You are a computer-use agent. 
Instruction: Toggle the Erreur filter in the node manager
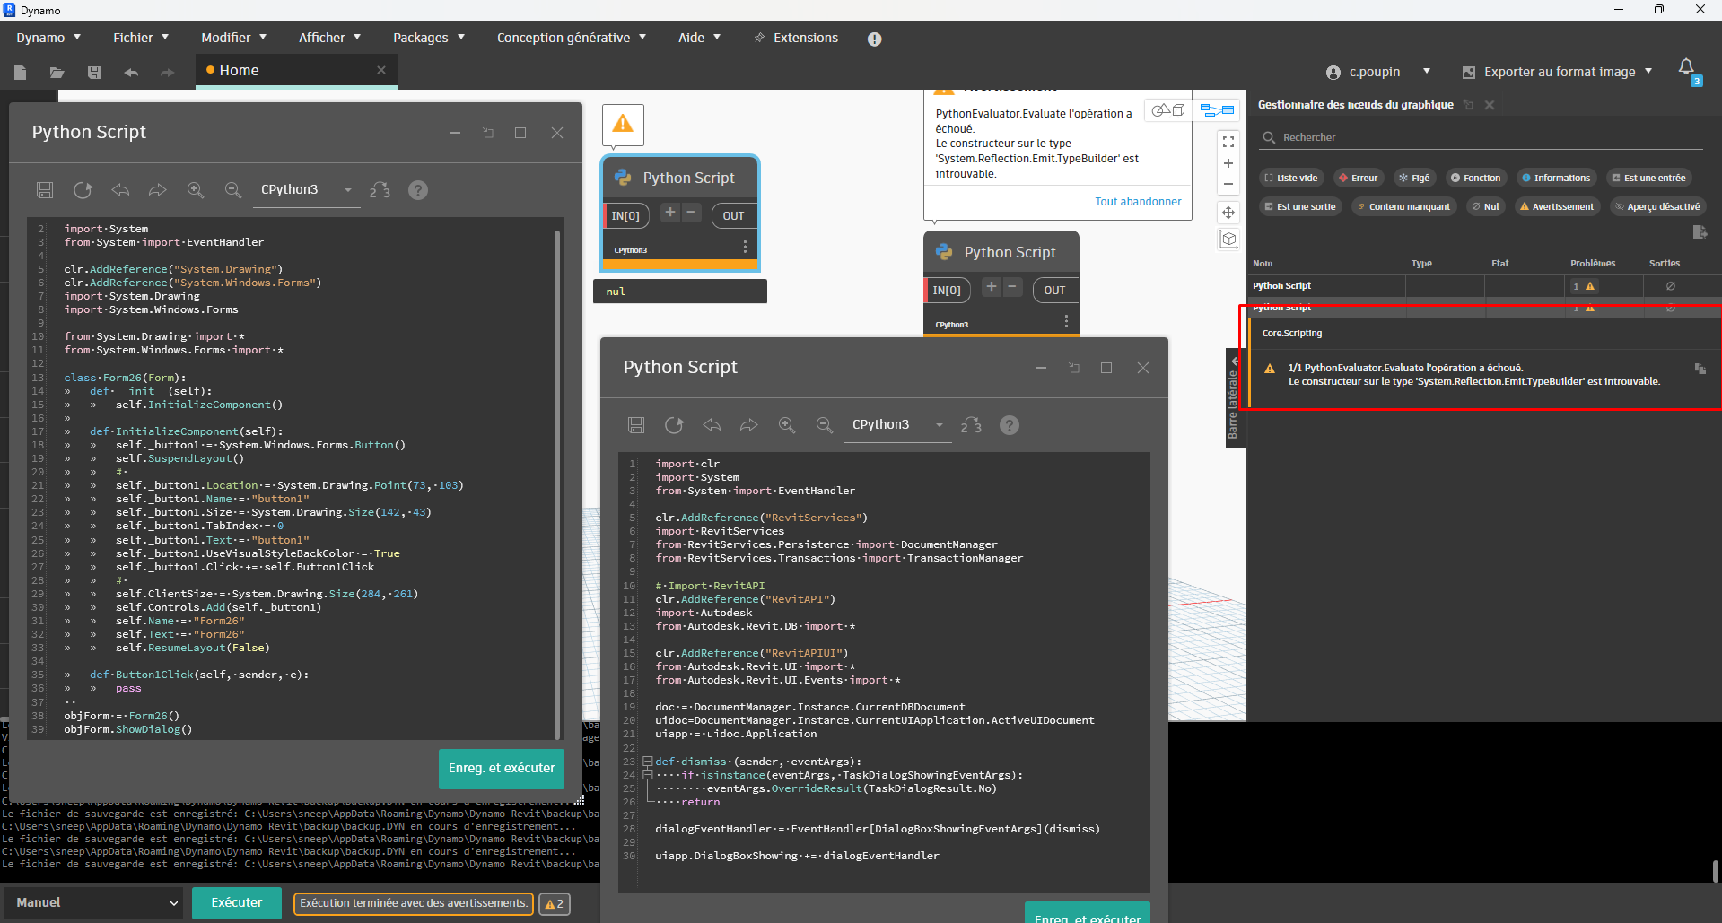[x=1358, y=178]
